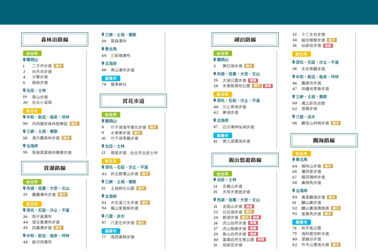Click the 東北角 pin icon above 報時山步道

click(294, 160)
